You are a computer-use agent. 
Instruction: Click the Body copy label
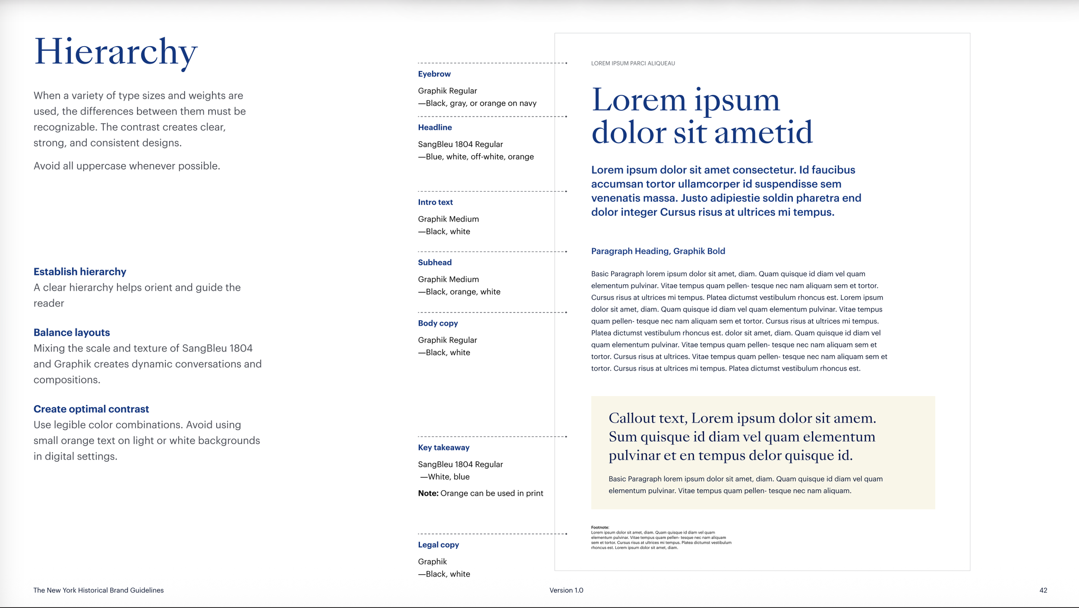(438, 323)
